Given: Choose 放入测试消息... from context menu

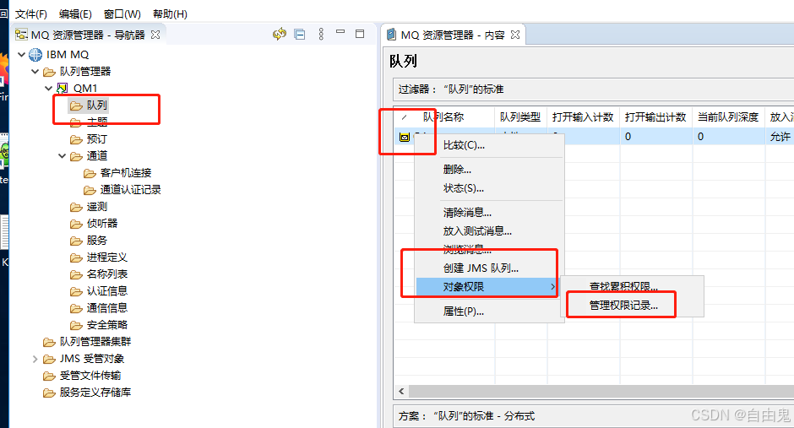Looking at the screenshot, I should tap(490, 231).
